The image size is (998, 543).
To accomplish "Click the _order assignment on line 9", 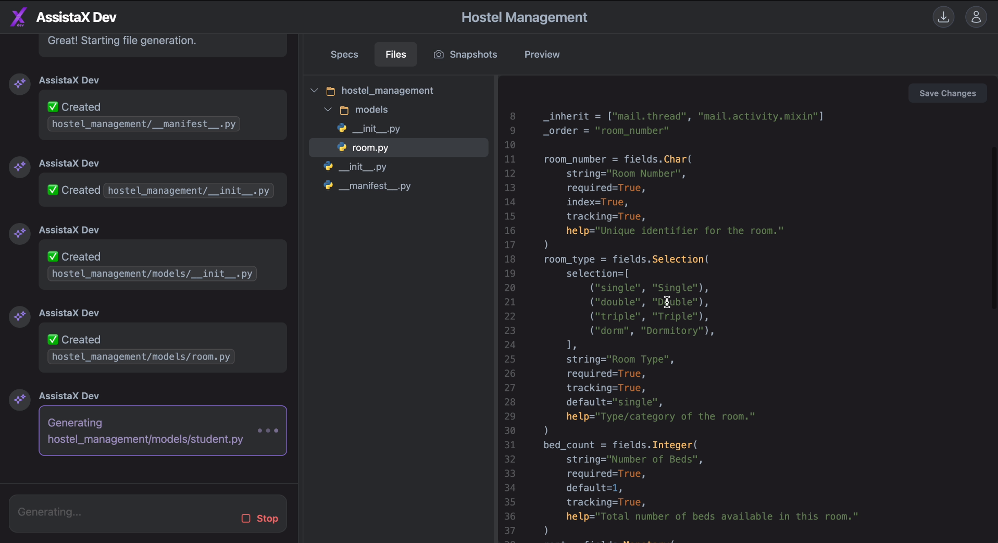I will pos(606,130).
